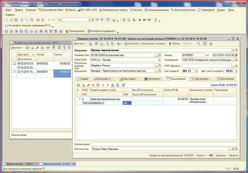Expand the Операция dropdown arrow
Viewport: 248px width, 173px height.
point(233,50)
